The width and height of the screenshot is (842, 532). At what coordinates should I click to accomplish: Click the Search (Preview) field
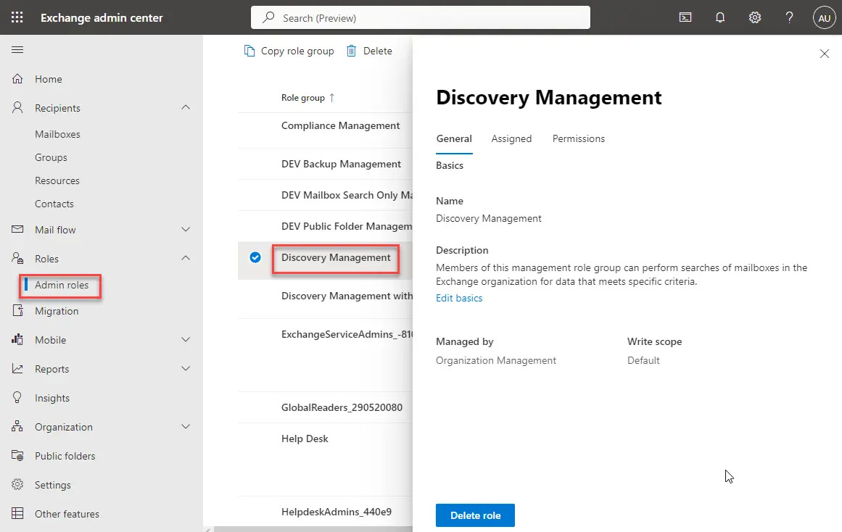421,17
